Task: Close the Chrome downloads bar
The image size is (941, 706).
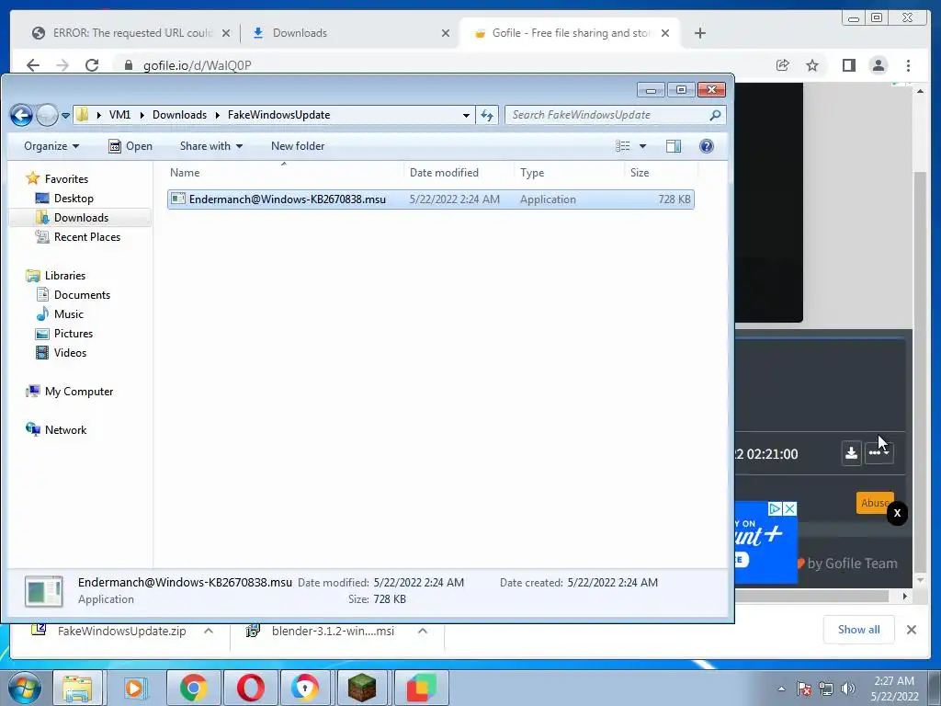Action: click(911, 630)
